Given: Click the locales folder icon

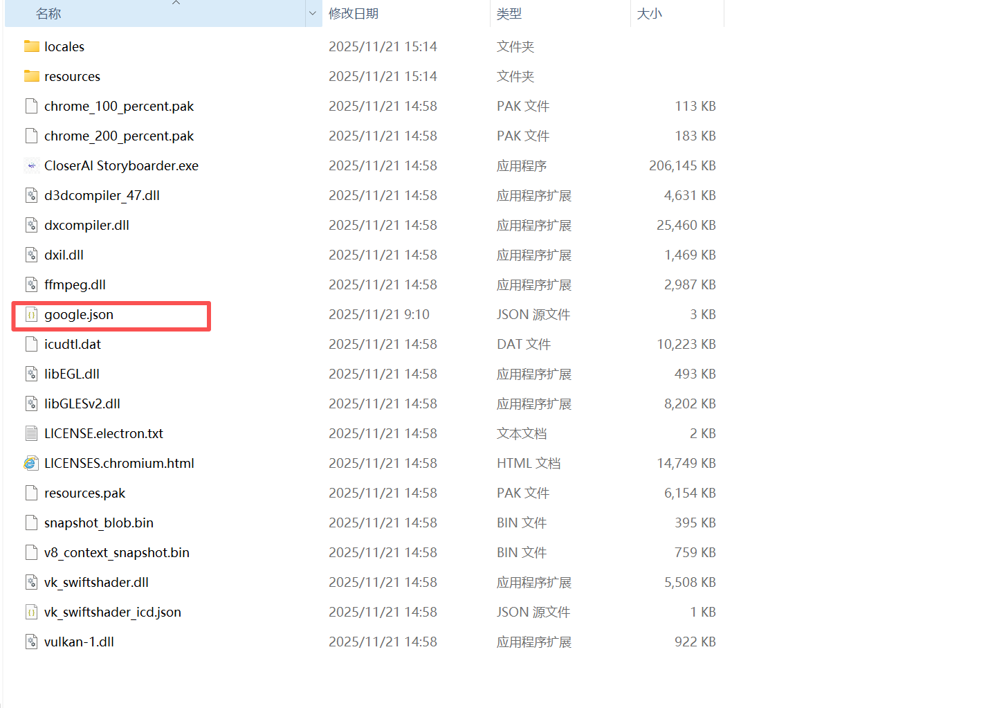Looking at the screenshot, I should pyautogui.click(x=31, y=46).
